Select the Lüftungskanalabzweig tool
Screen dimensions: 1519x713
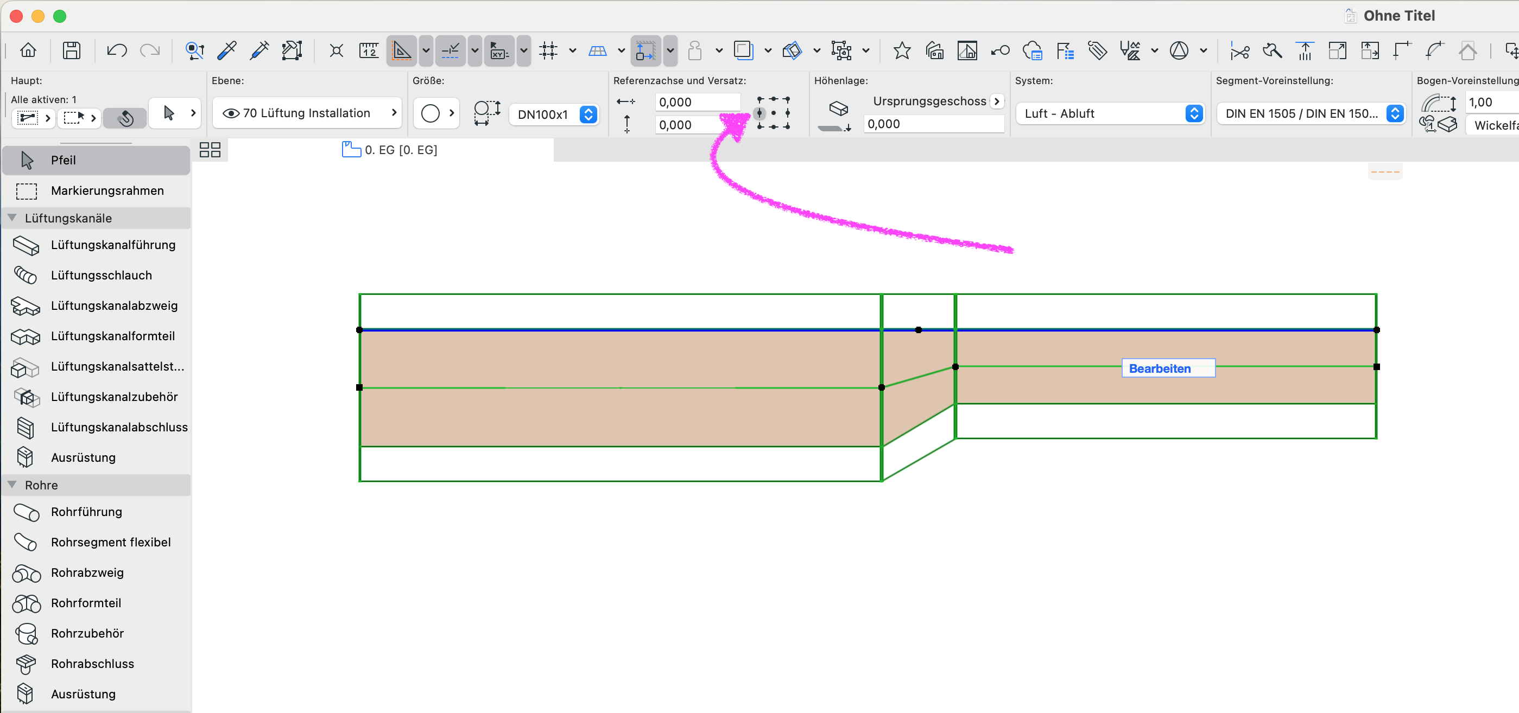click(96, 306)
